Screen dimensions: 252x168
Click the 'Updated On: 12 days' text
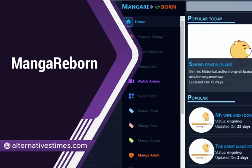click(x=206, y=82)
